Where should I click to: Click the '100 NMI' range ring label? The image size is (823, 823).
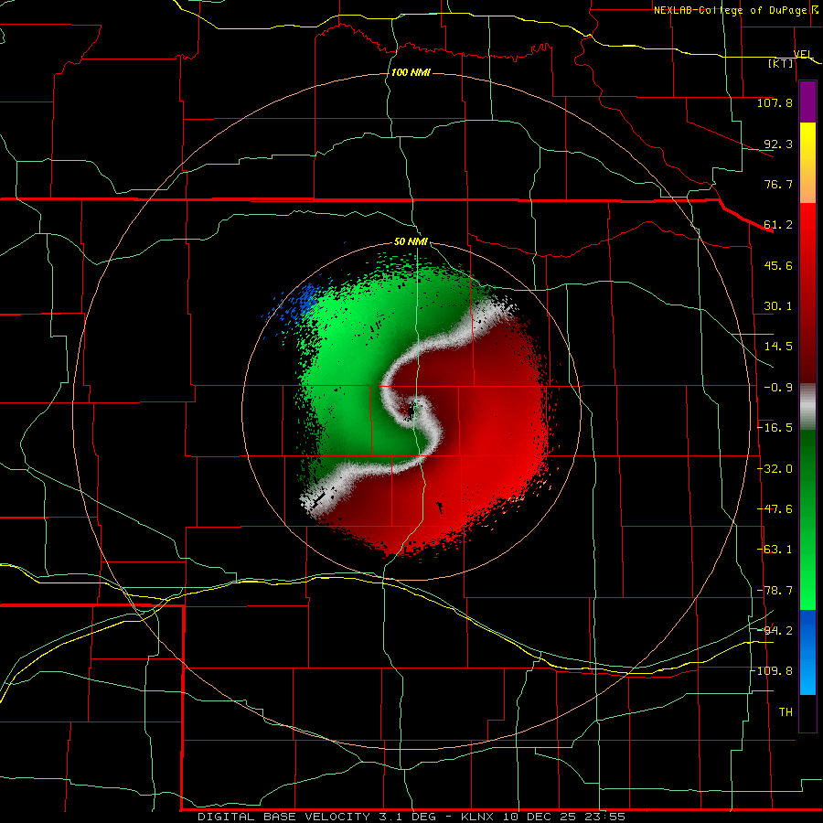(x=411, y=72)
